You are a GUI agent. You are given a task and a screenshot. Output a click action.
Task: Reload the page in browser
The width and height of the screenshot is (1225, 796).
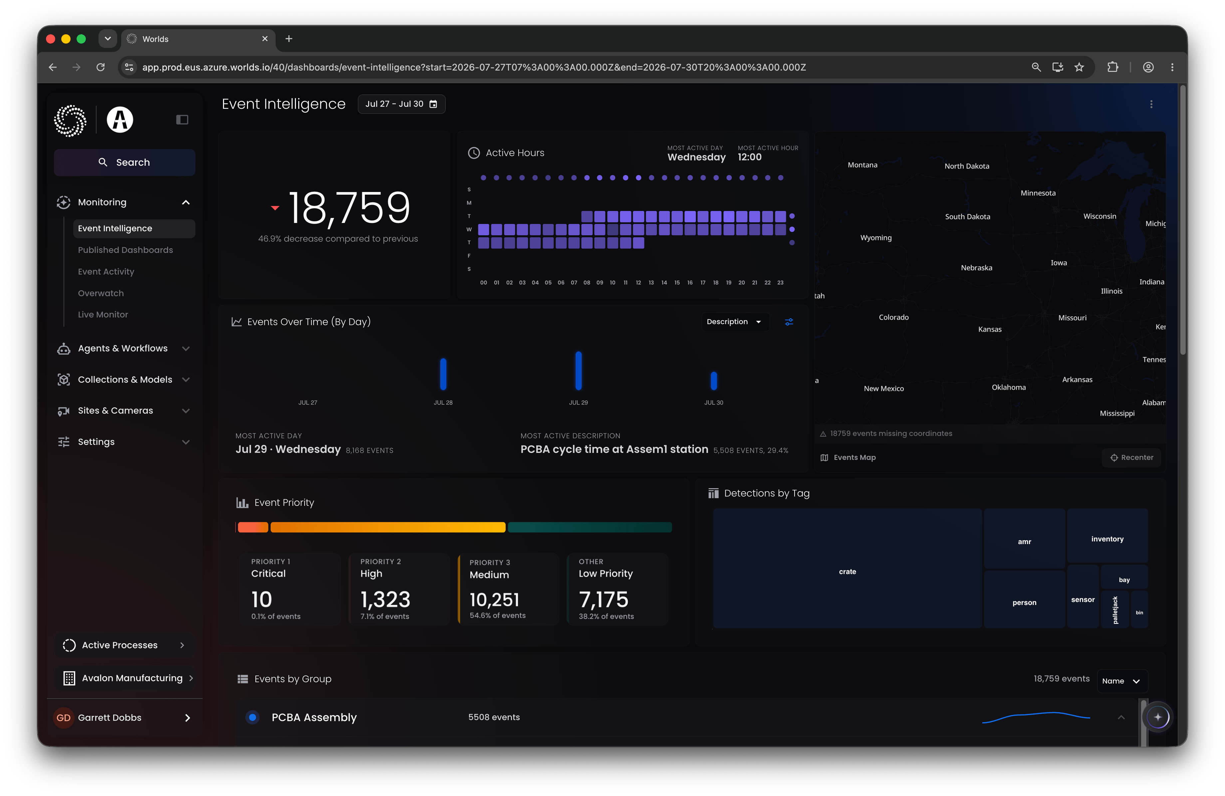pos(101,68)
